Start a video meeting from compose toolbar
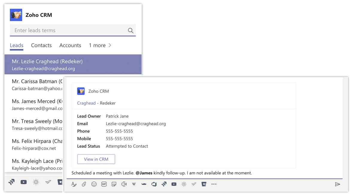The height and width of the screenshot is (196, 351). click(124, 184)
